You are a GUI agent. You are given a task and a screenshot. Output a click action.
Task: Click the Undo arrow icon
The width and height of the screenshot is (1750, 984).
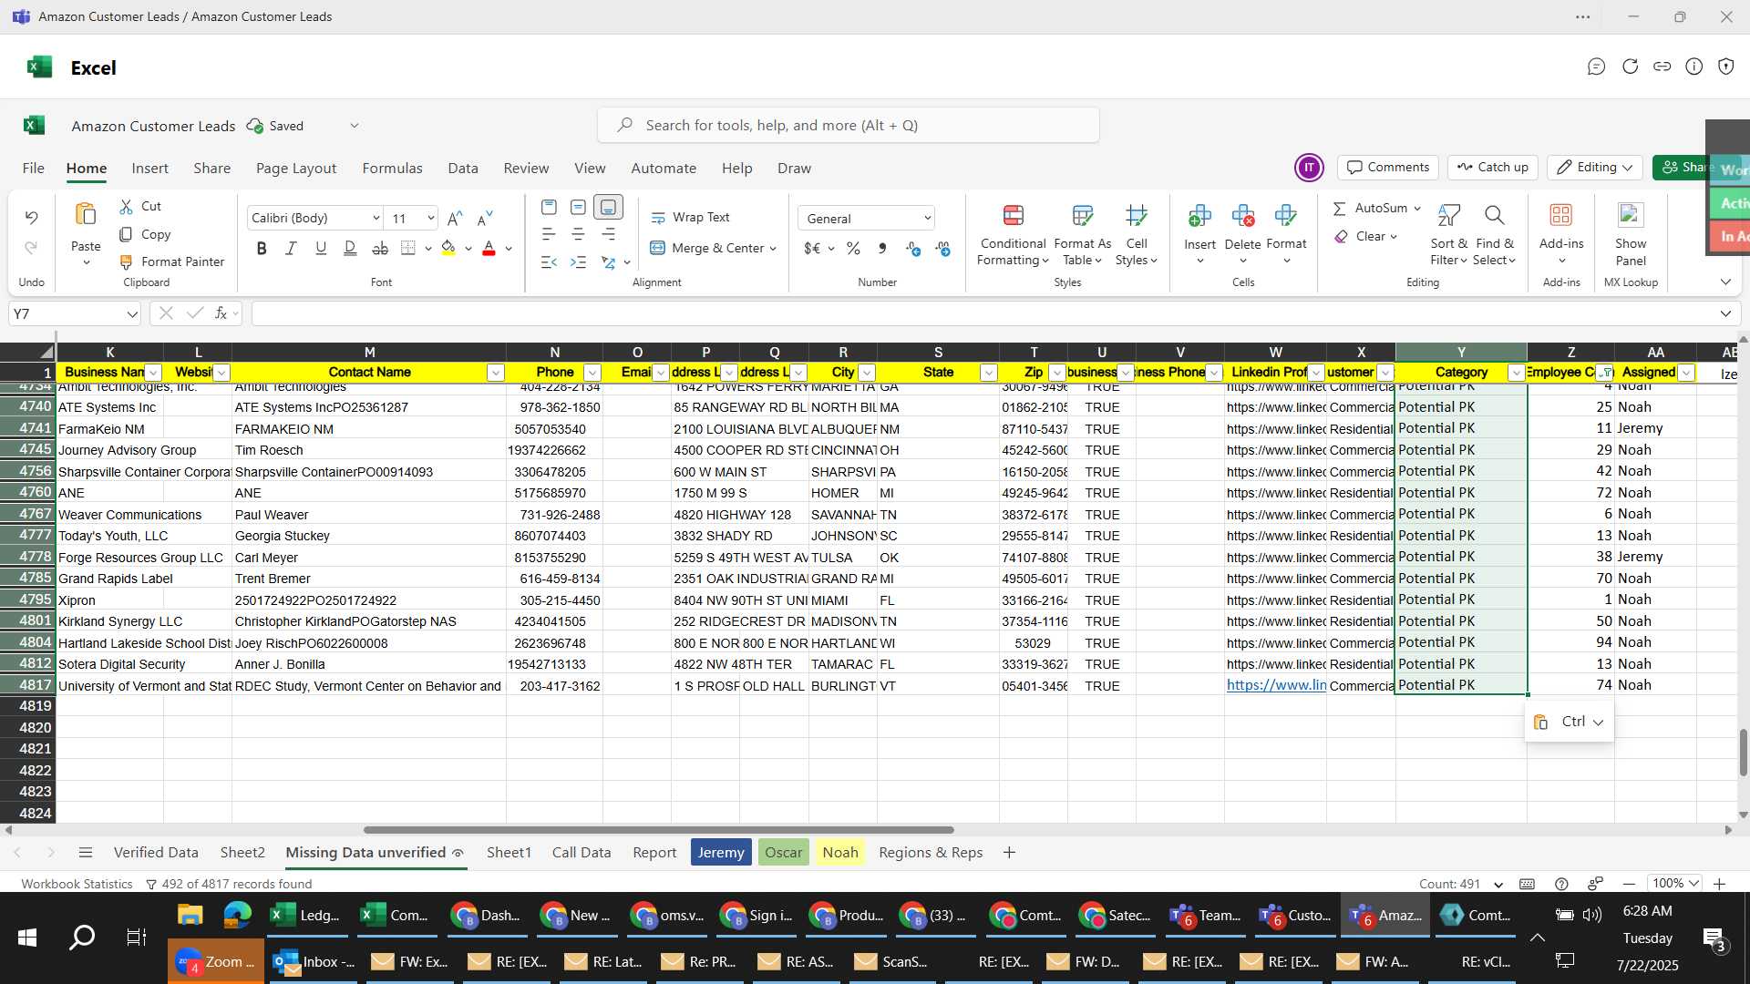[31, 218]
